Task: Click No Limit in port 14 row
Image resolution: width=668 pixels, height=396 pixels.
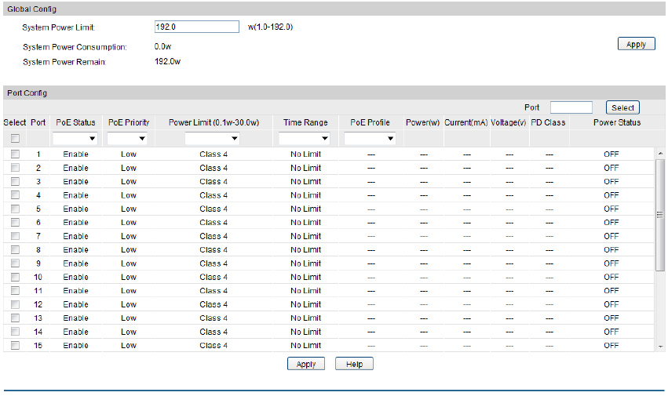Action: pyautogui.click(x=306, y=332)
